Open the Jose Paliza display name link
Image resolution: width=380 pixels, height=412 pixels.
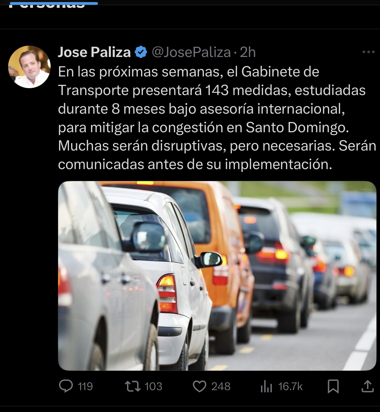coord(94,52)
